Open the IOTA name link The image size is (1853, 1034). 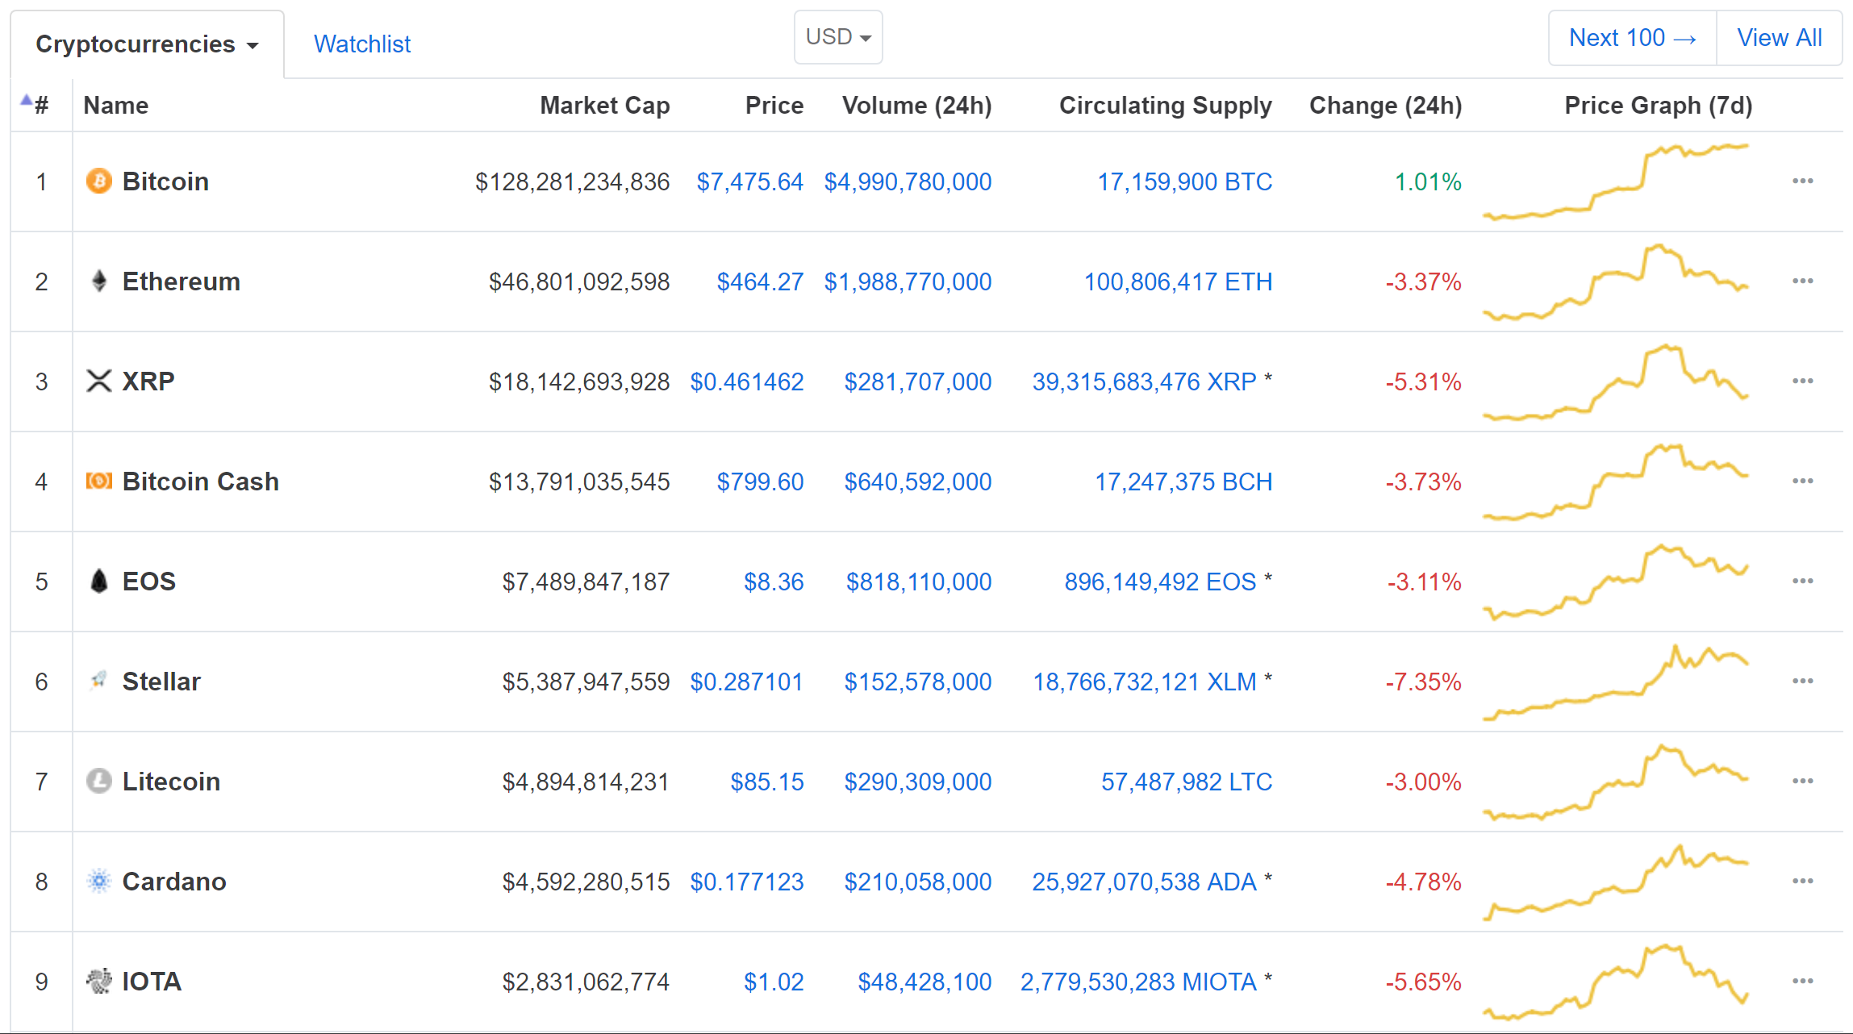(x=152, y=982)
